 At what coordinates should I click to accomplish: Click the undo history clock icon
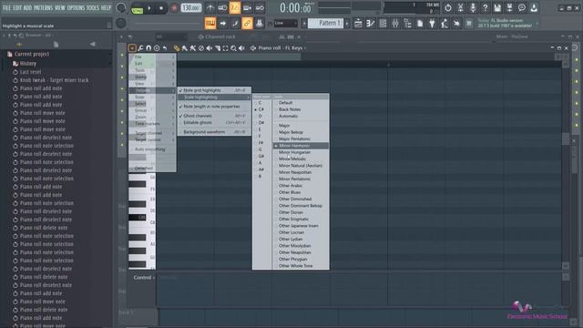(448, 8)
